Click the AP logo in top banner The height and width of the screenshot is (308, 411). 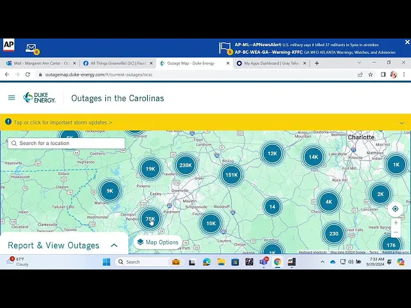point(8,45)
